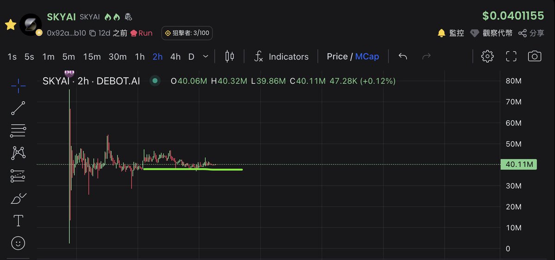The image size is (555, 260).
Task: Open chart settings gear
Action: point(487,56)
